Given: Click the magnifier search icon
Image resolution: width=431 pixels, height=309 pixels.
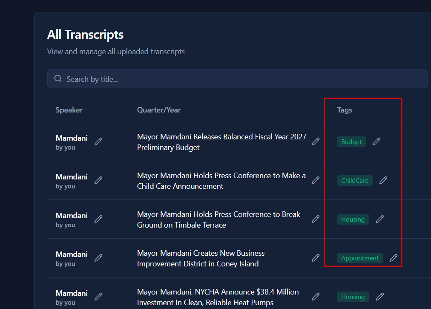Looking at the screenshot, I should pos(58,79).
